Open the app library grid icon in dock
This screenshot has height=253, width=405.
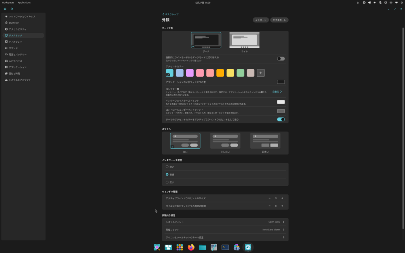[180, 247]
